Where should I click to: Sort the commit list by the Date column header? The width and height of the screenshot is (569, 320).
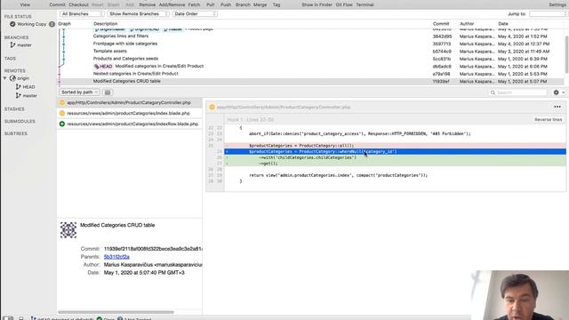(503, 24)
